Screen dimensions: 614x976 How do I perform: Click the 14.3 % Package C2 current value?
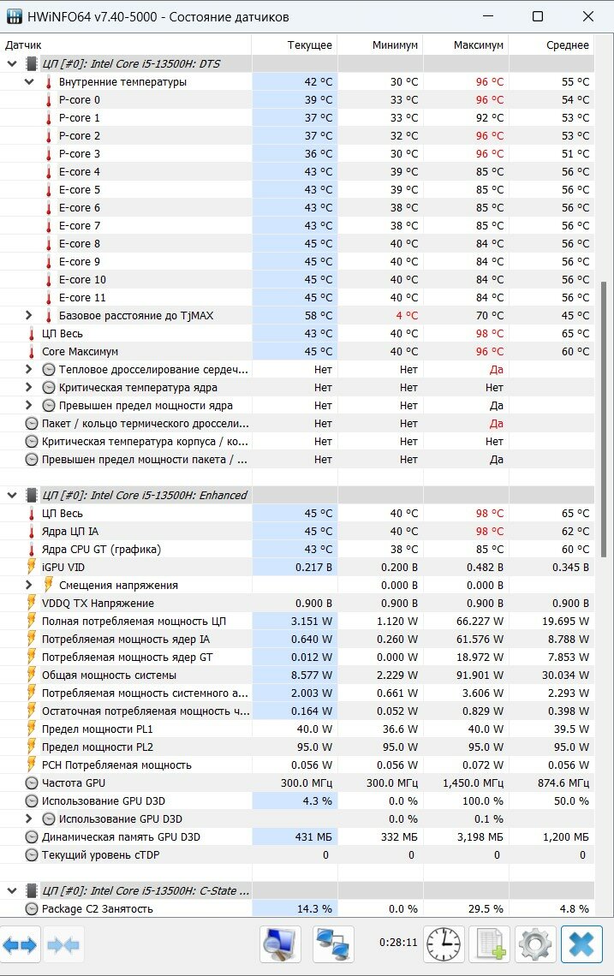(314, 908)
